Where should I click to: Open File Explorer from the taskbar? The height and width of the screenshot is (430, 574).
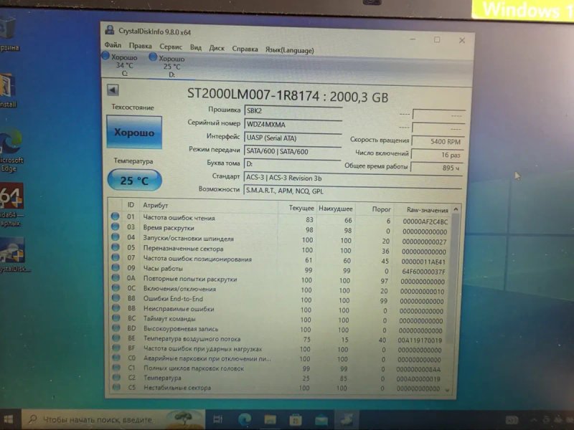coord(270,420)
